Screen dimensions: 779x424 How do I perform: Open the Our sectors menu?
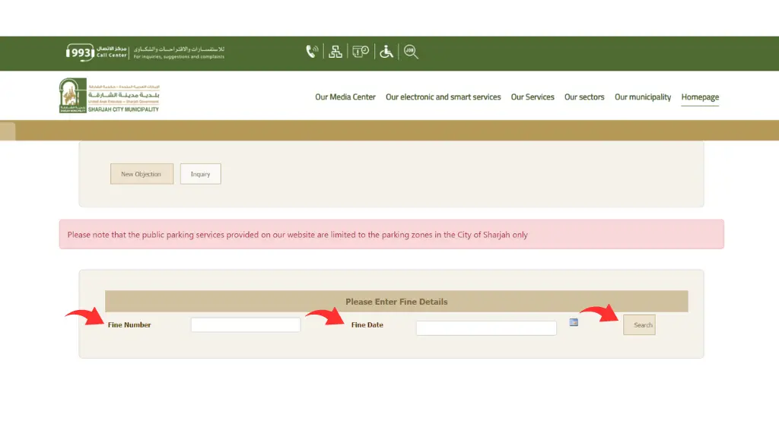[x=584, y=97]
